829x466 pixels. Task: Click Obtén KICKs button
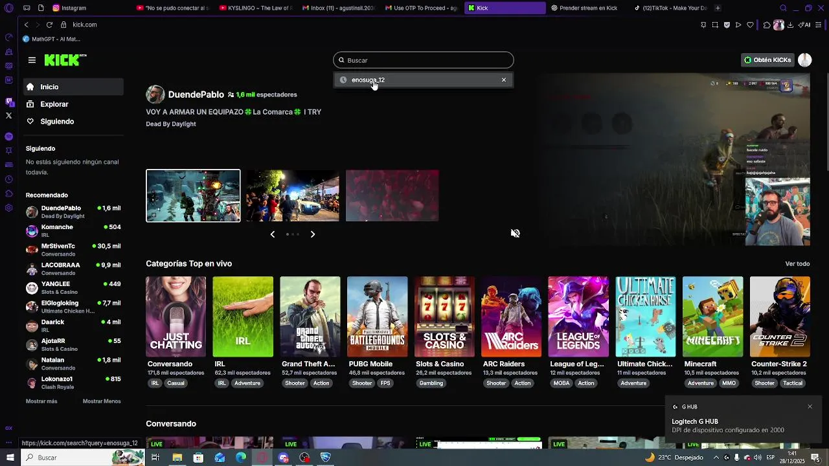767,60
